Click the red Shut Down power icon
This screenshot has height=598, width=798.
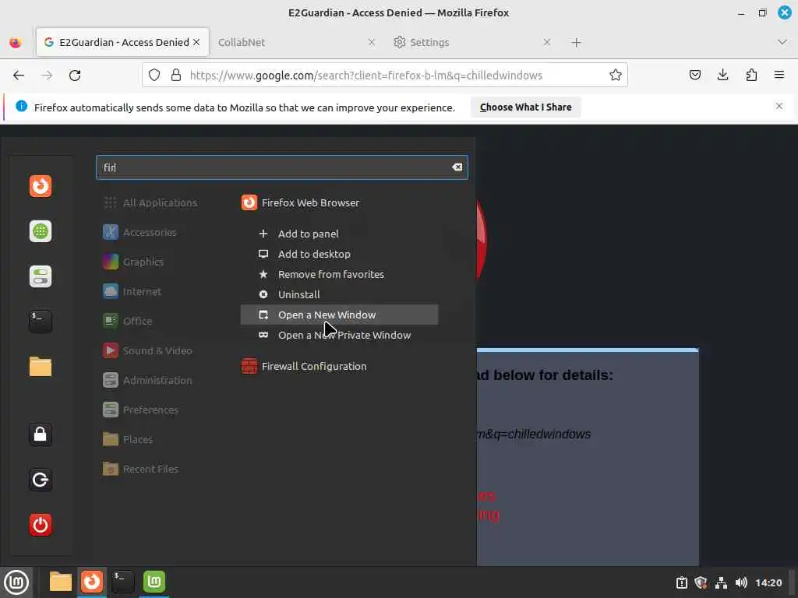pos(41,525)
